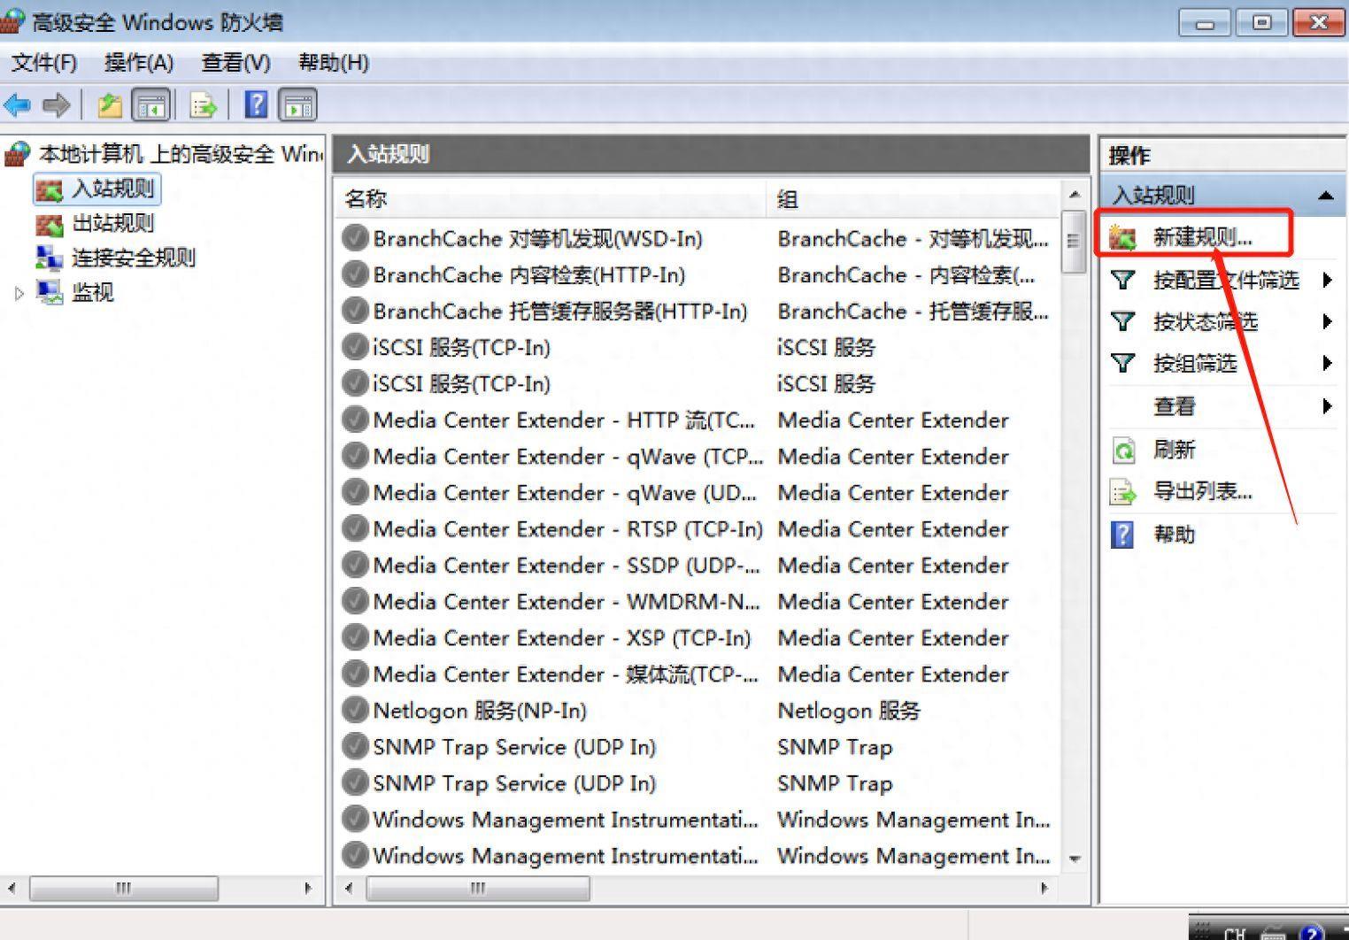This screenshot has height=940, width=1349.
Task: Click the rule list horizontal scrollbar thumb
Action: click(x=478, y=888)
